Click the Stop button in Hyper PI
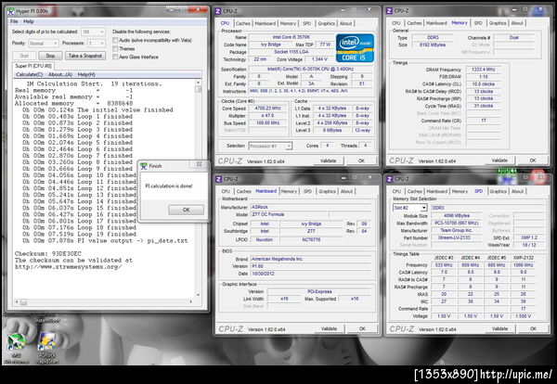 tap(50, 56)
